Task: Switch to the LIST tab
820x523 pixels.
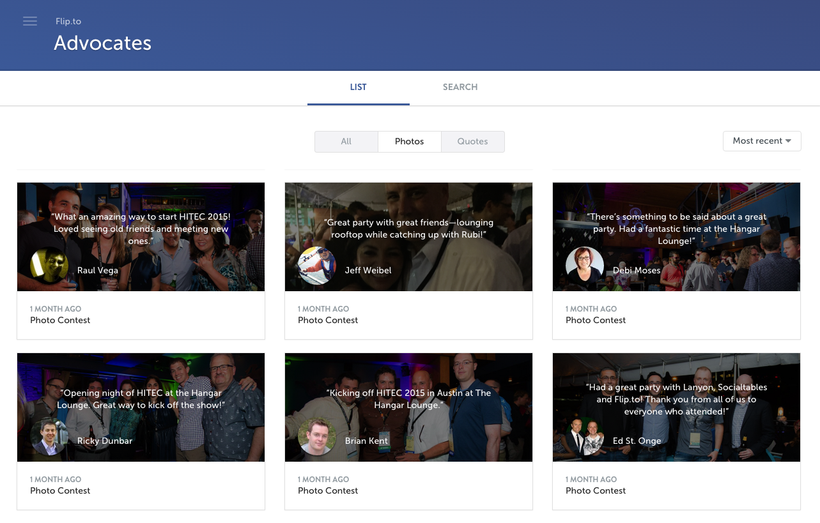Action: [359, 87]
